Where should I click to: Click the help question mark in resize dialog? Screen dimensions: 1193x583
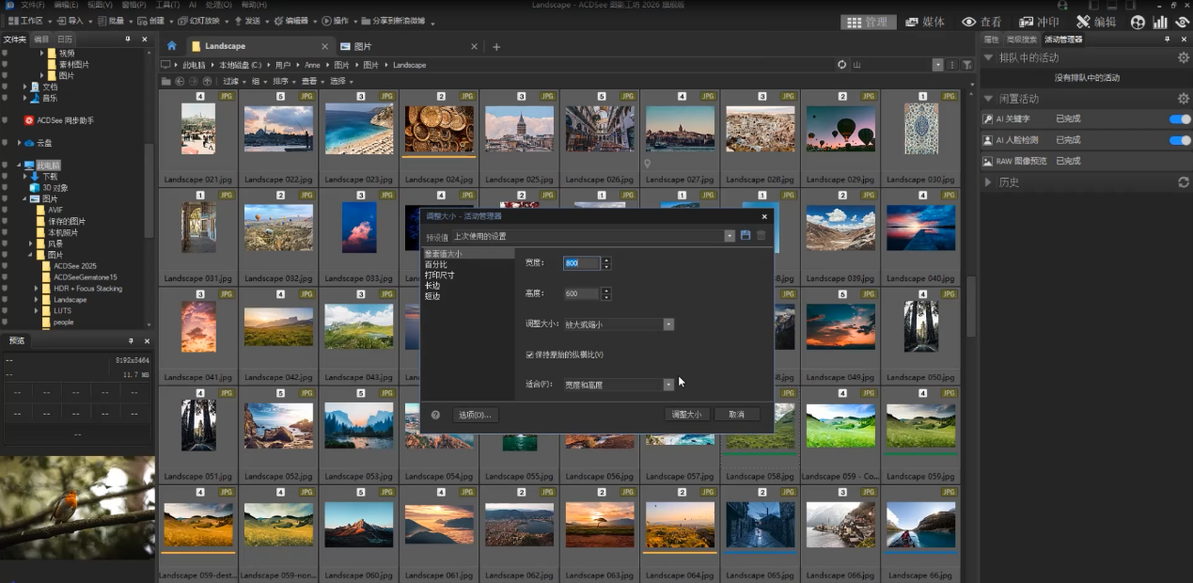pos(435,415)
